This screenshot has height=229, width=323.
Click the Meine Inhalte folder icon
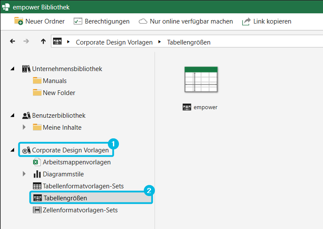point(37,127)
